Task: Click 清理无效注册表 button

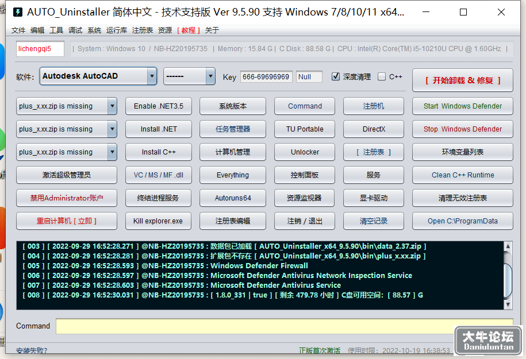Action: click(463, 198)
